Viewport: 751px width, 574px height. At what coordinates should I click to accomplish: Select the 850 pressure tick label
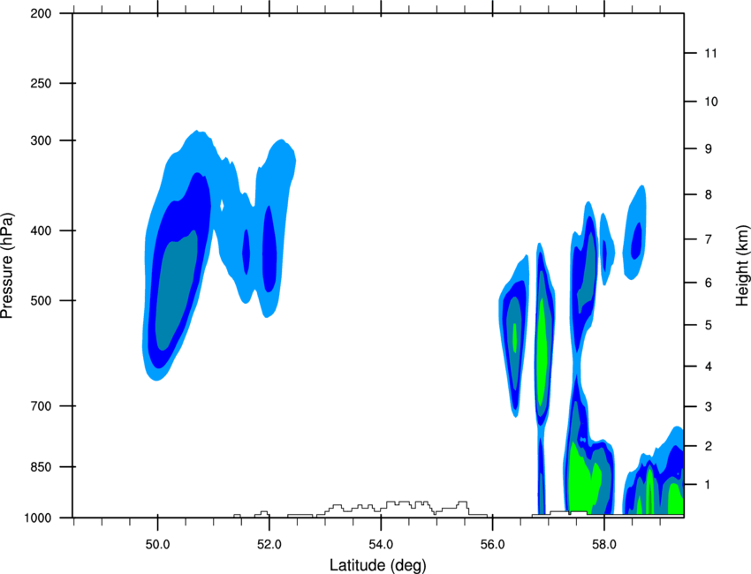click(x=41, y=467)
